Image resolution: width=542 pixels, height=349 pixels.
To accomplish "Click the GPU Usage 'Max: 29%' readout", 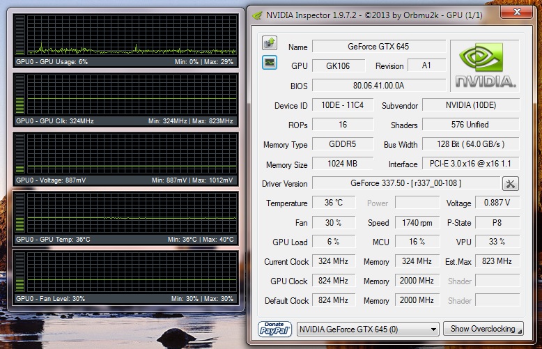I will tap(219, 62).
